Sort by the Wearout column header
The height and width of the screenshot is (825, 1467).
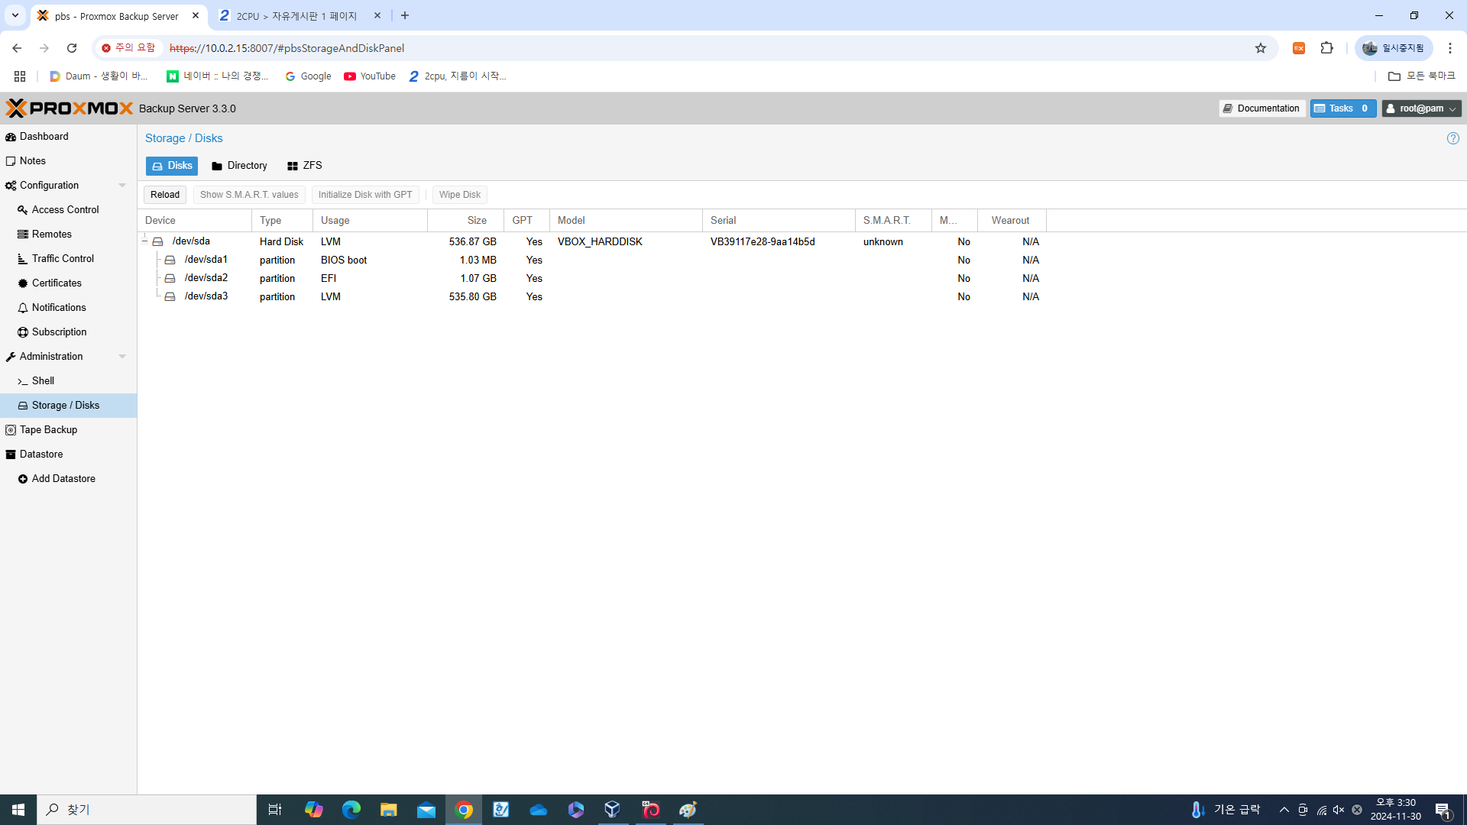tap(1012, 220)
